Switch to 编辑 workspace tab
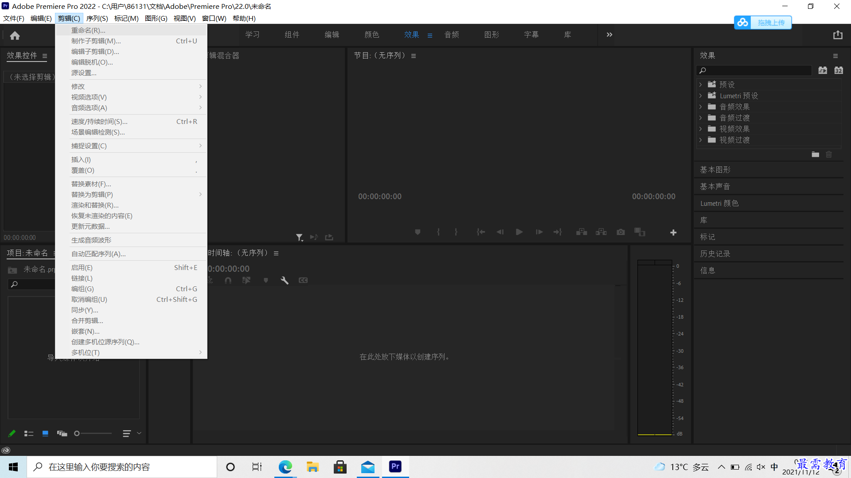Image resolution: width=851 pixels, height=478 pixels. click(x=332, y=35)
